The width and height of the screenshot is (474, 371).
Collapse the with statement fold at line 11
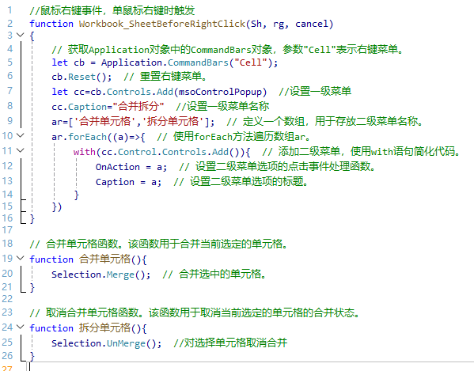point(21,150)
